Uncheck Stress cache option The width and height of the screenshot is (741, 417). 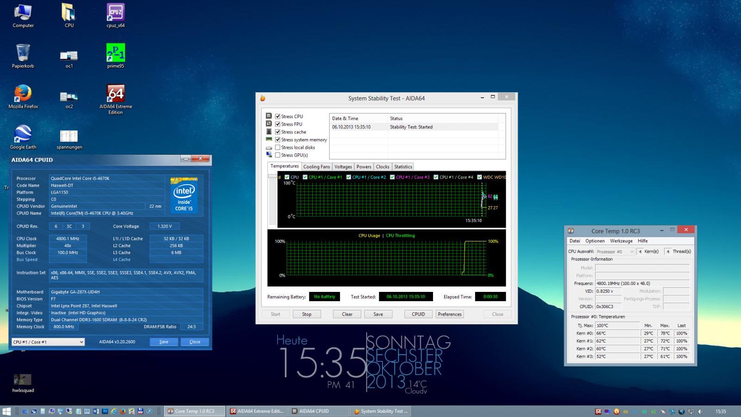click(277, 132)
